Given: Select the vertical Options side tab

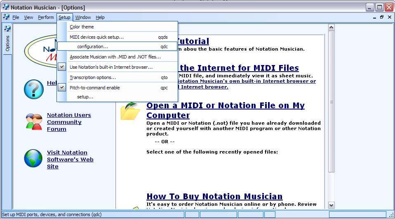Looking at the screenshot, I should click(x=7, y=38).
